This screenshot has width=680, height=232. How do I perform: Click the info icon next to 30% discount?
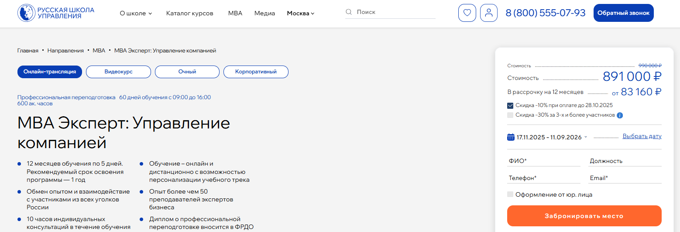pos(620,115)
